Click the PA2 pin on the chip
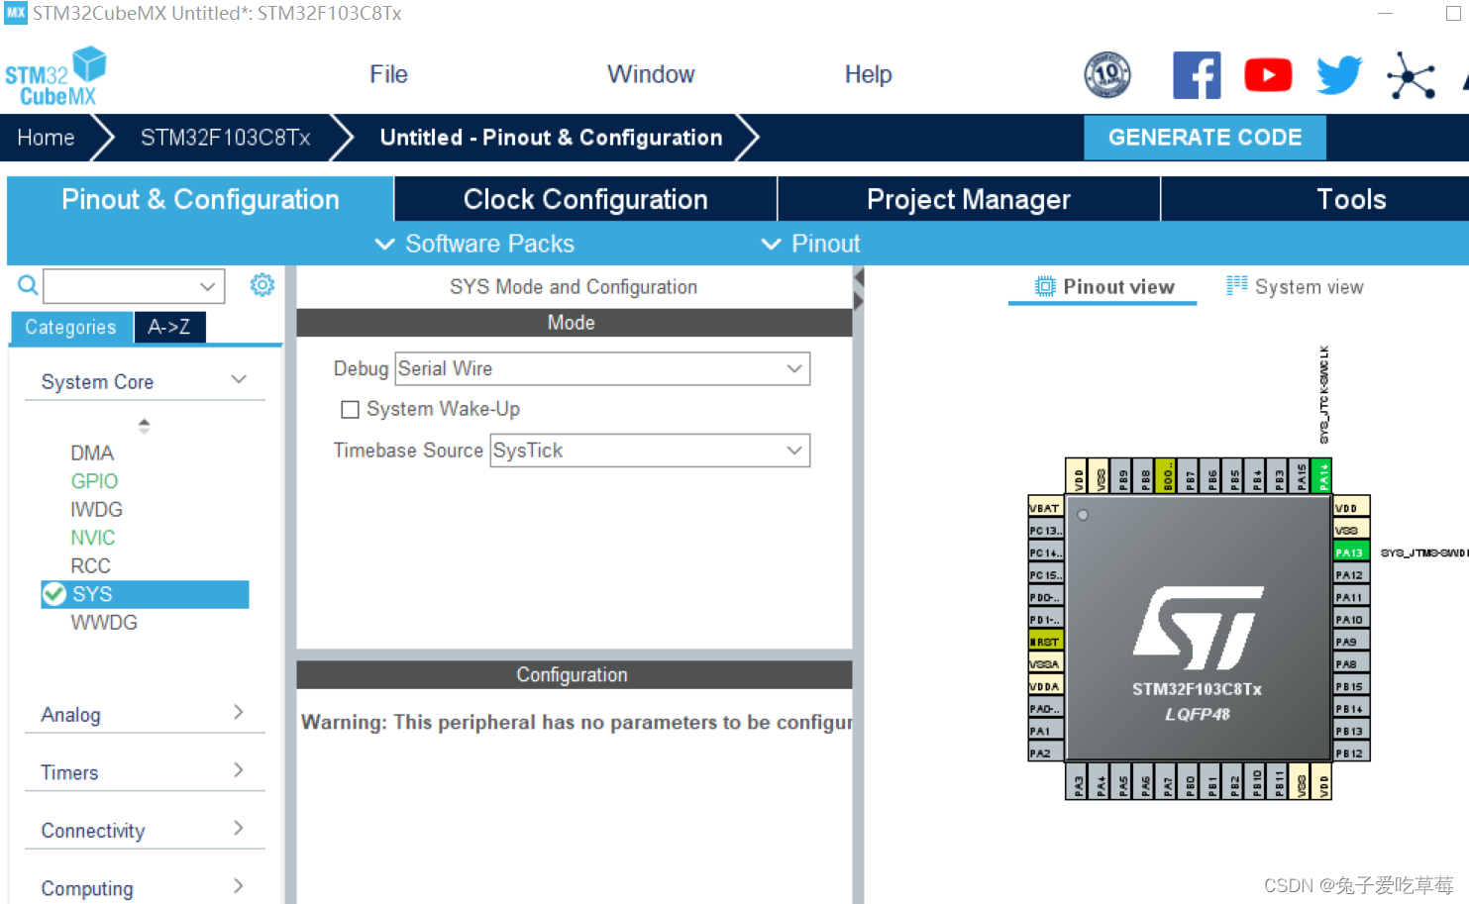Image resolution: width=1469 pixels, height=904 pixels. coord(1045,753)
